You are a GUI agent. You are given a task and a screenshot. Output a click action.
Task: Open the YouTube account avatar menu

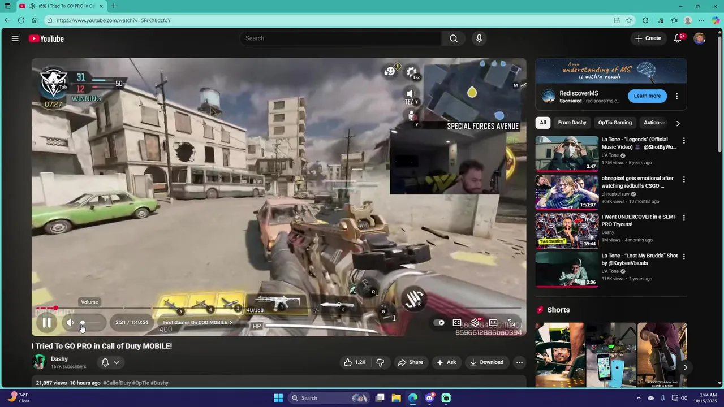[700, 38]
